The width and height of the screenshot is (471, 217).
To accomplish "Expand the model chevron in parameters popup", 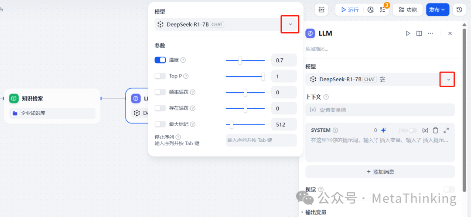I will click(290, 24).
